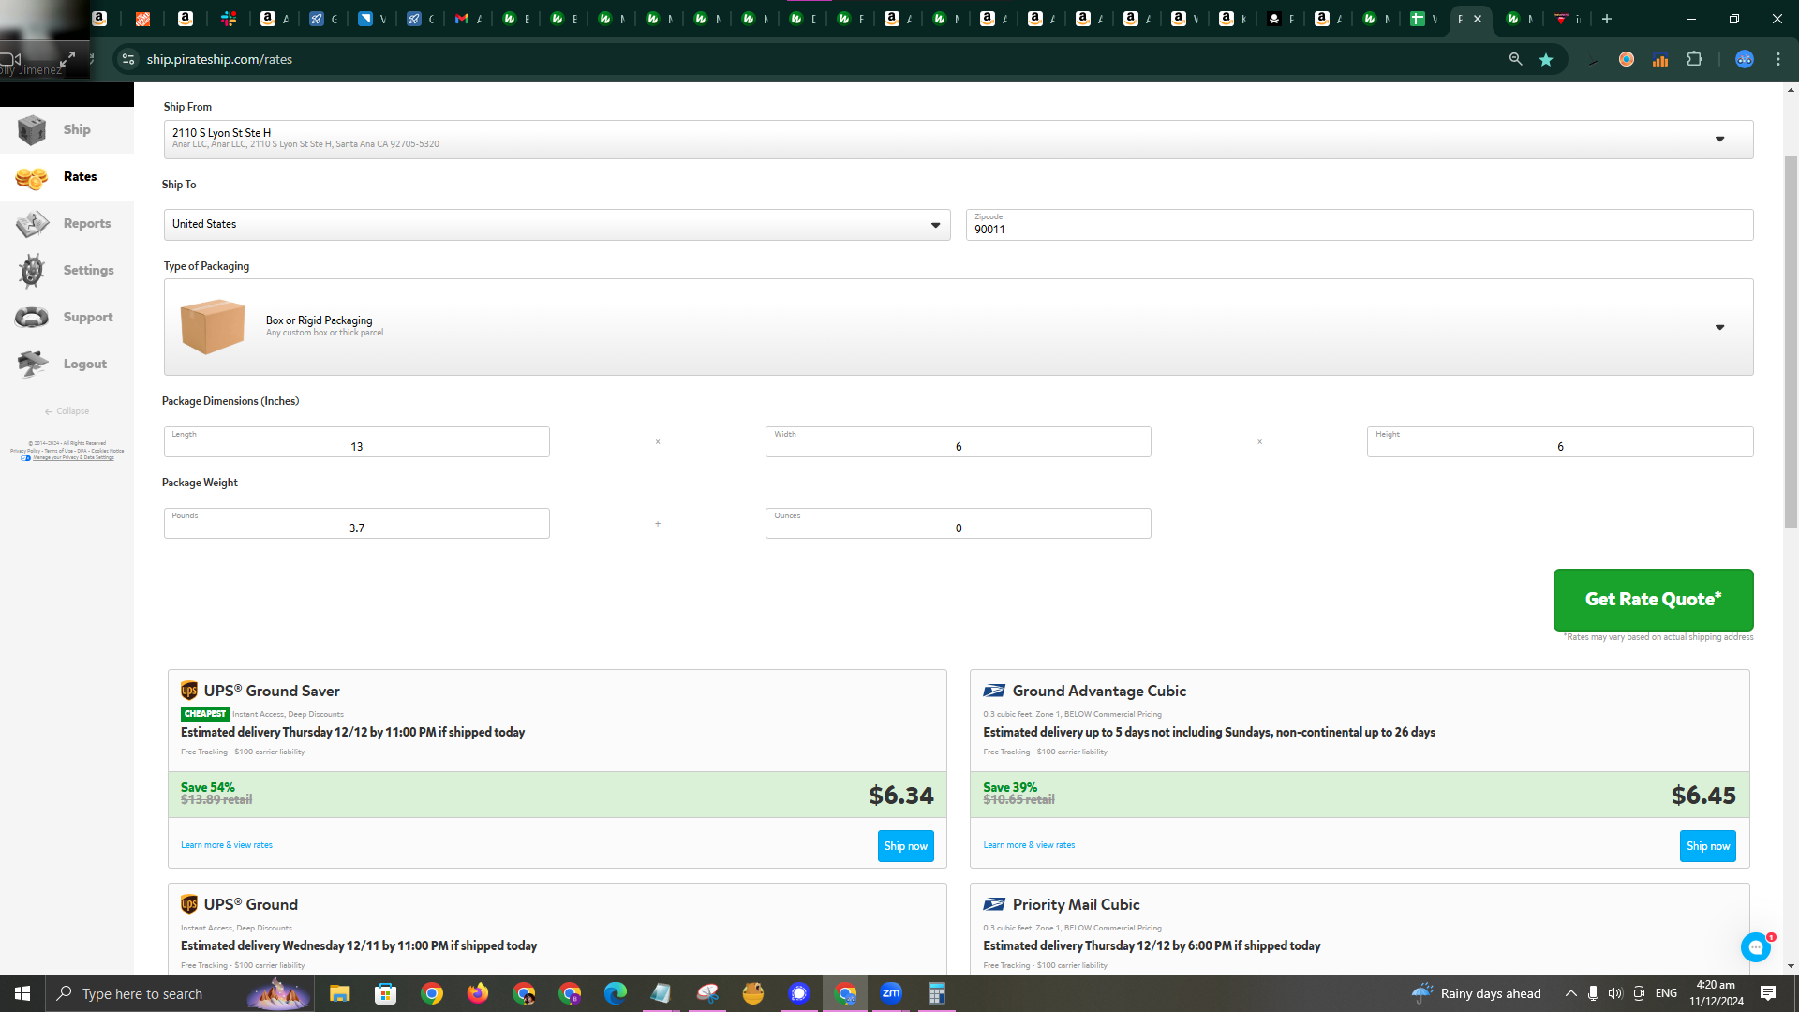Open Reports from the sidebar

pos(67,224)
